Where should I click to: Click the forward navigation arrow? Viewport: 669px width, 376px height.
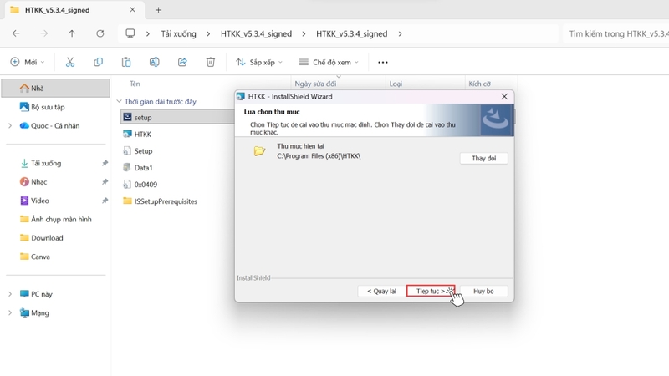(44, 33)
